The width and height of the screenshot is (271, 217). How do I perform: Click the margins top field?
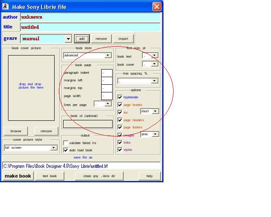pos(107,88)
